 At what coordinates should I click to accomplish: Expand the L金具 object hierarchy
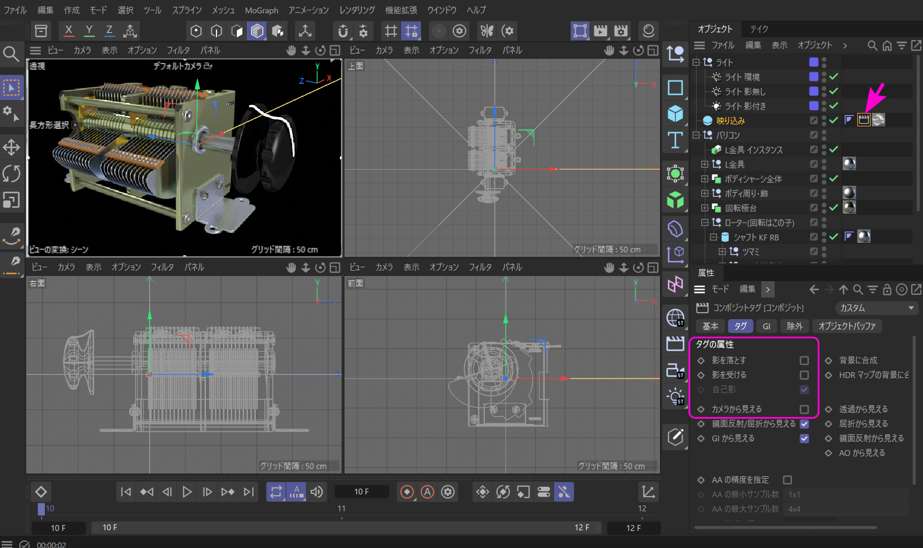pyautogui.click(x=705, y=165)
